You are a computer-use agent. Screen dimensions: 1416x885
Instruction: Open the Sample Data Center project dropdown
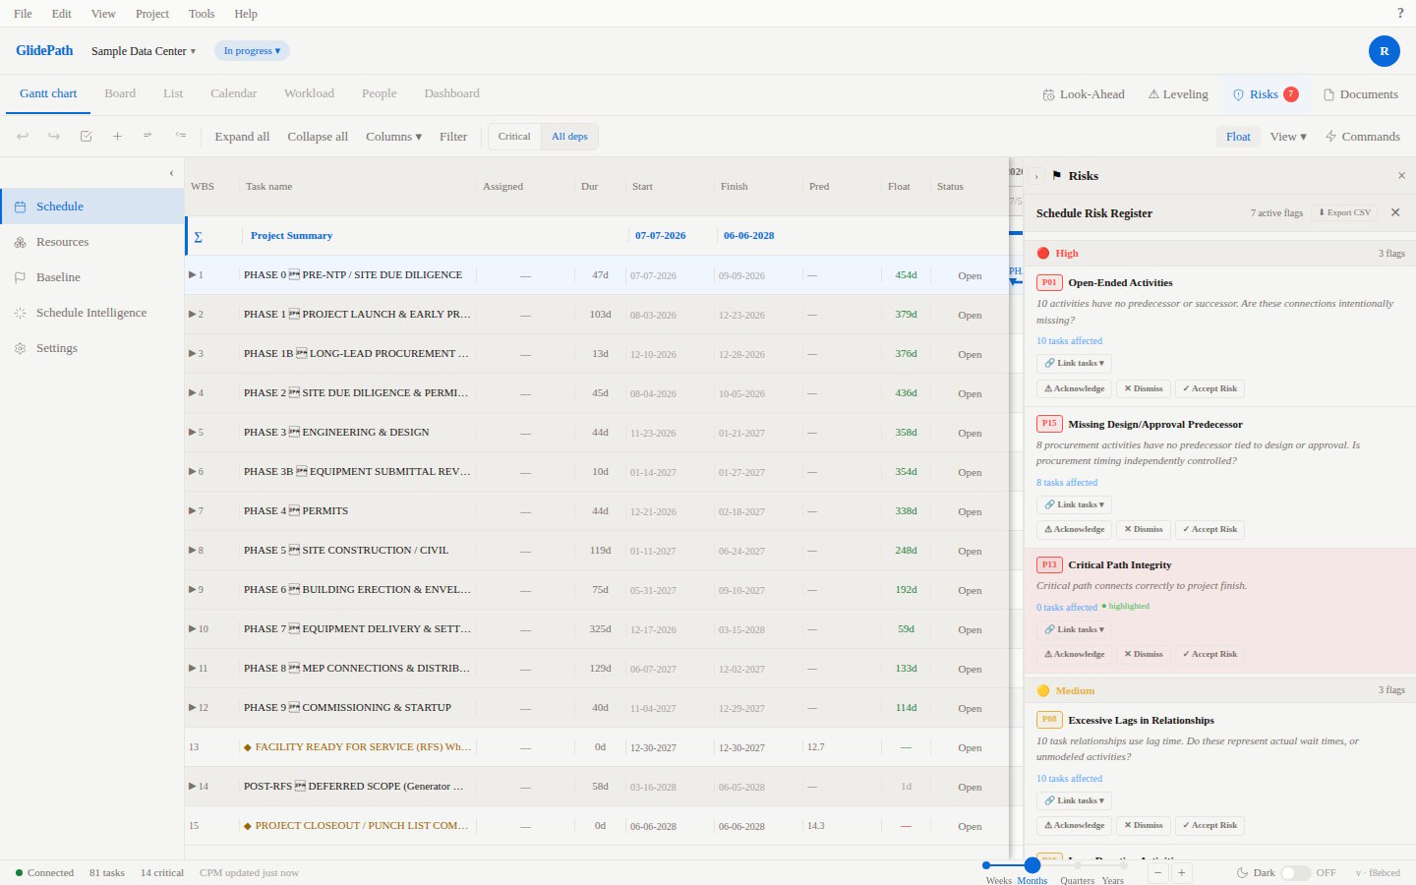(x=144, y=51)
